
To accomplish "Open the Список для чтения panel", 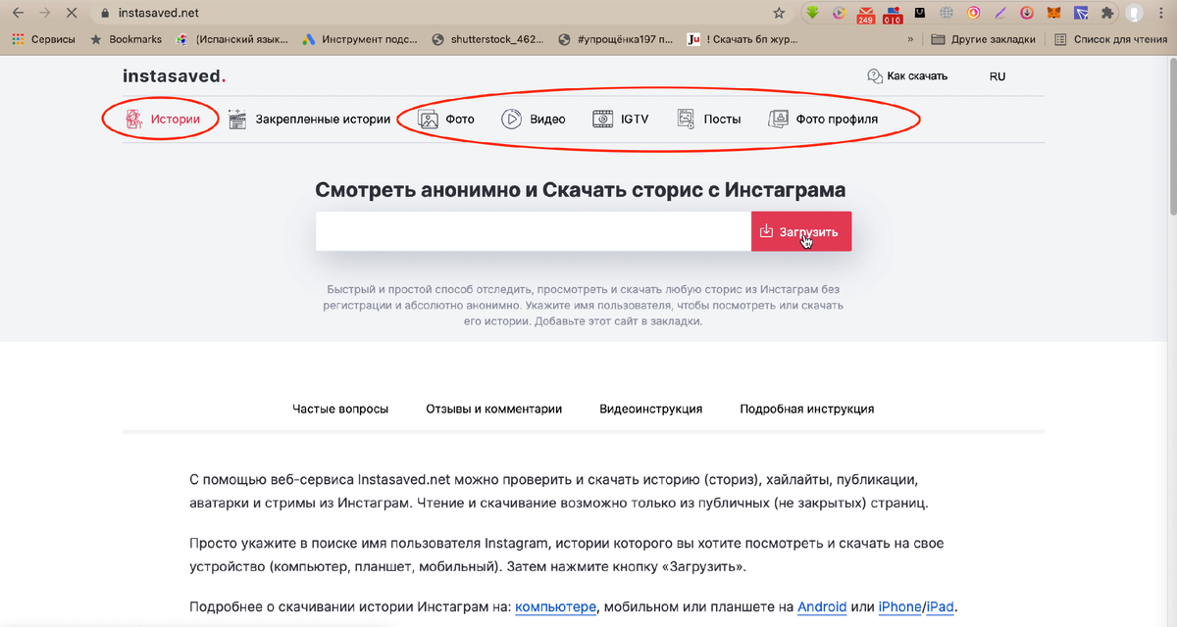I will click(x=1111, y=40).
